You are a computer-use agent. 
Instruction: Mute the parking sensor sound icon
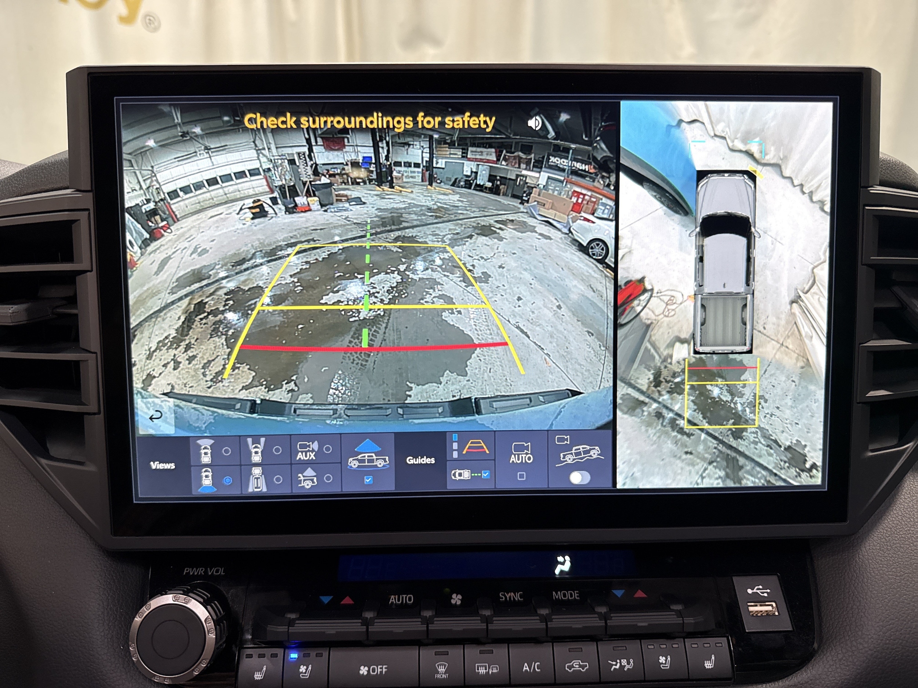535,123
